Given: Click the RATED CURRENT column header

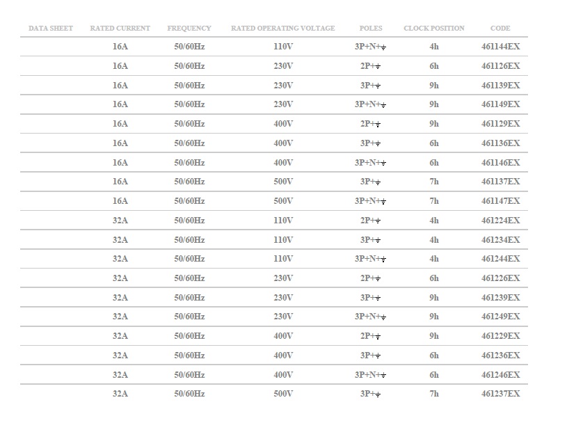Looking at the screenshot, I should (120, 29).
